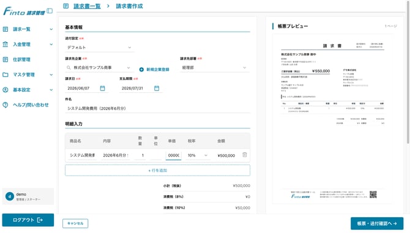Open the 請求先企業 company dropdown
The image size is (410, 233).
[x=99, y=68]
